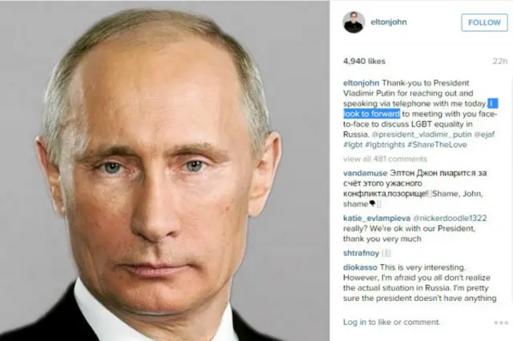Viewport: 513px width, 341px height.
Task: Click the 22h timestamp
Action: pyautogui.click(x=500, y=61)
